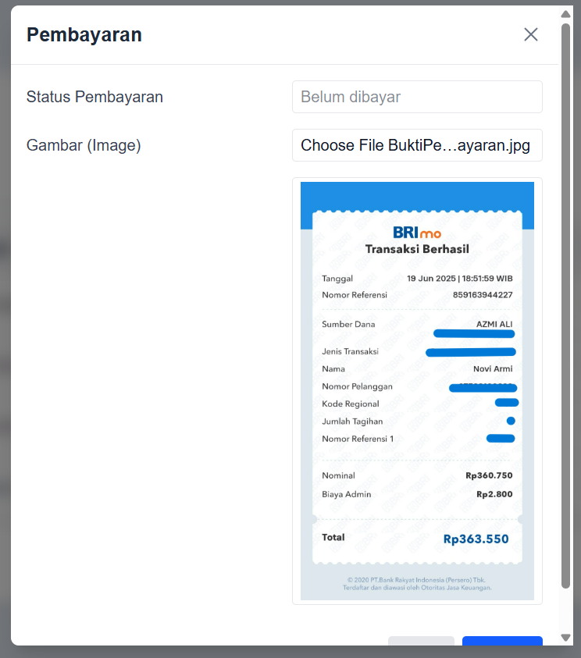This screenshot has width=581, height=658.
Task: Click the Status Pembayaran field showing Belum dibayar
Action: pyautogui.click(x=417, y=97)
